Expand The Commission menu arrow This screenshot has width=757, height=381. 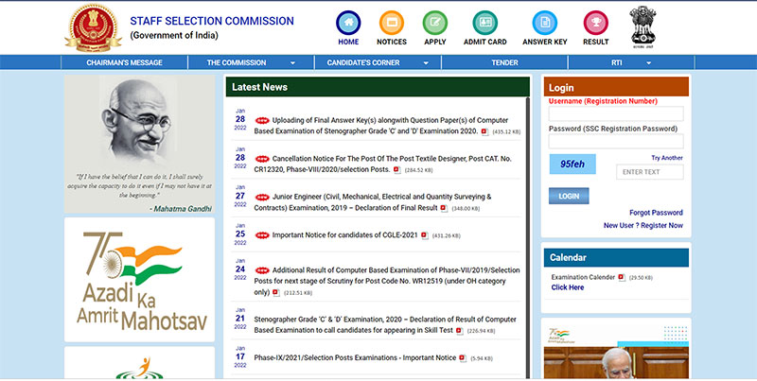point(292,63)
